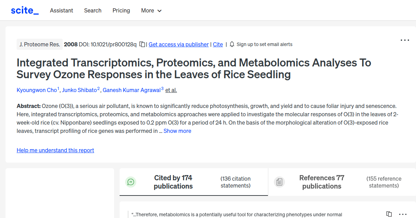
Task: Open the Pricing page
Action: (121, 10)
